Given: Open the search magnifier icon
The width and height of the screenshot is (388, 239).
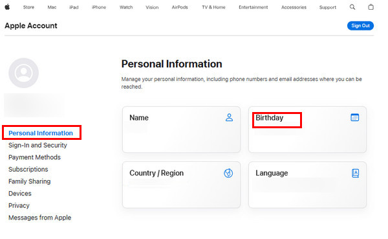Looking at the screenshot, I should (352, 7).
